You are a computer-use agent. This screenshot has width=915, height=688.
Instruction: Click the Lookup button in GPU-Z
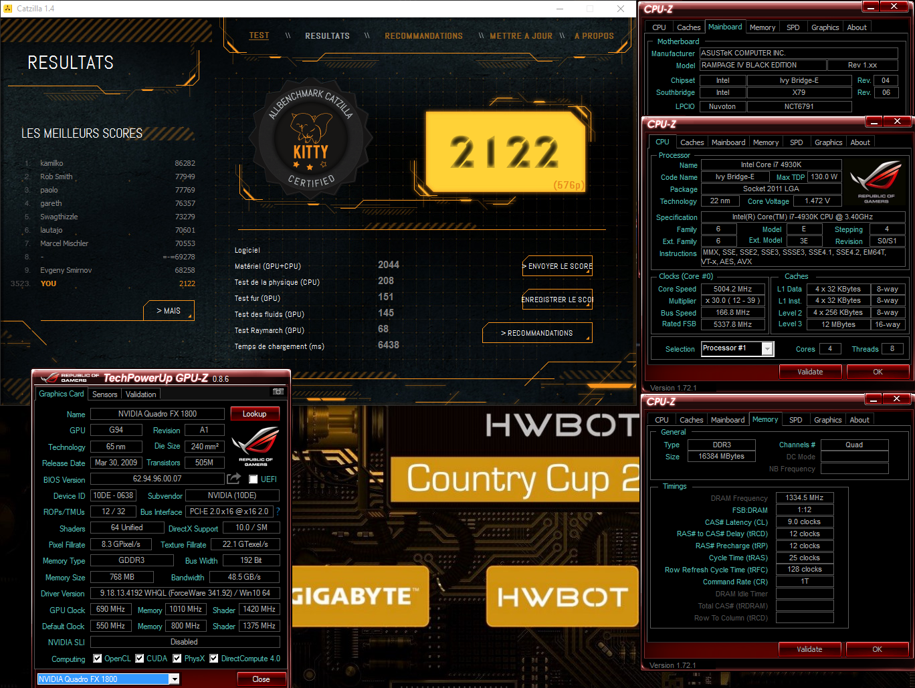click(x=255, y=414)
